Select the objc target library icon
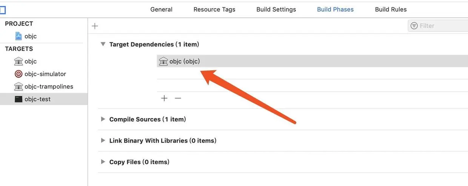468x186 pixels. [18, 61]
